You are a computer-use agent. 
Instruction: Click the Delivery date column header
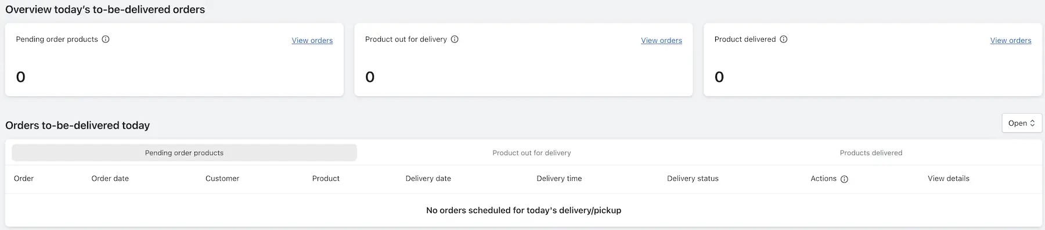pyautogui.click(x=428, y=178)
